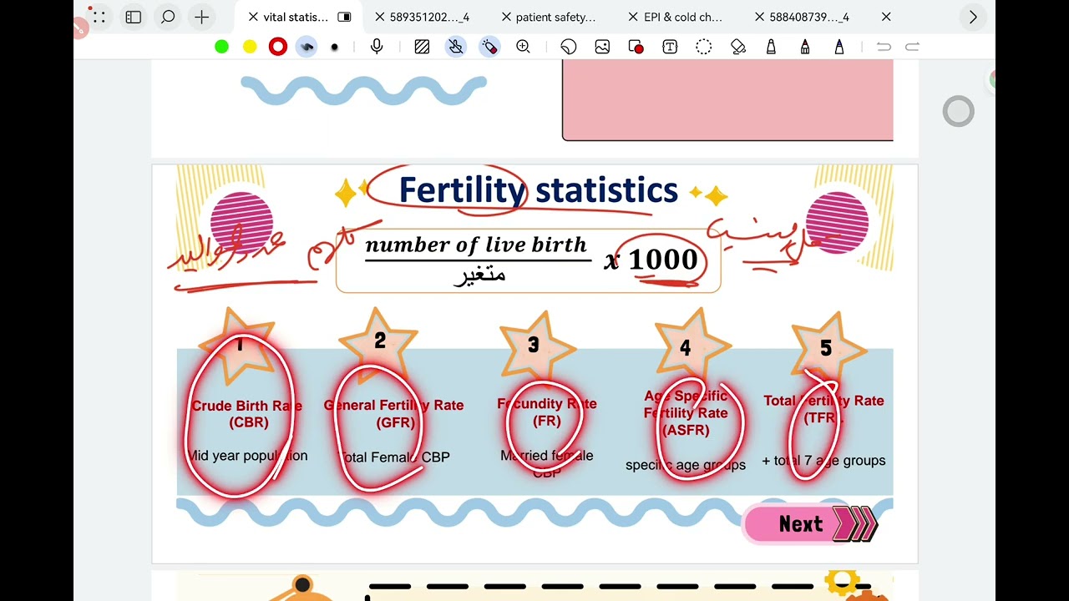Viewport: 1069px width, 601px height.
Task: Click the 1000 multiplier text
Action: [663, 260]
